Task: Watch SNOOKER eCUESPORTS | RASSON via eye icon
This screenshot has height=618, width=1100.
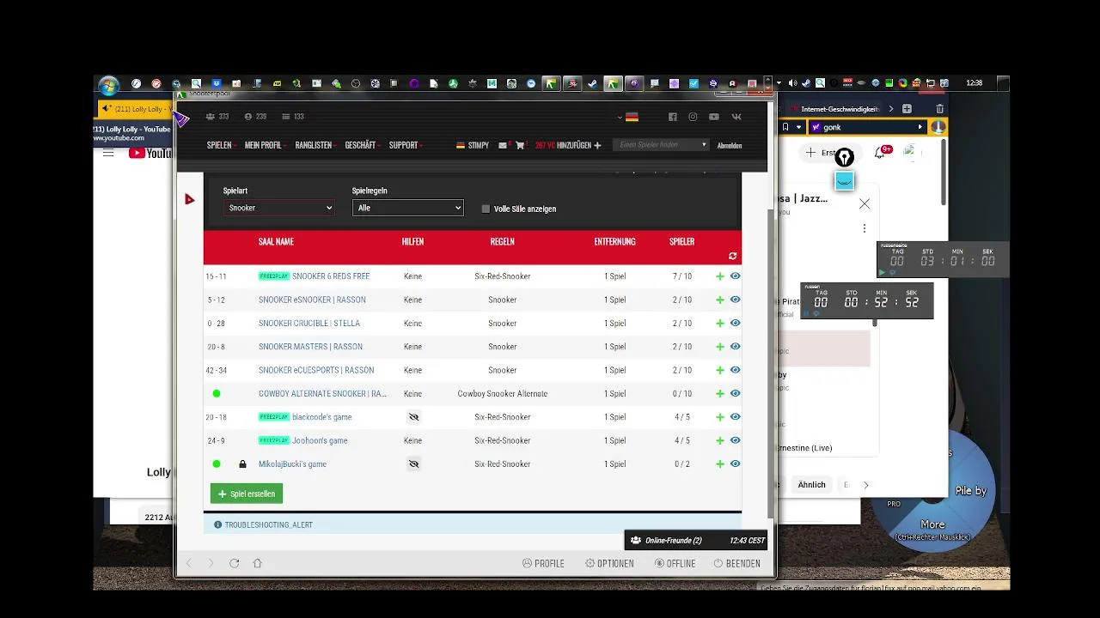Action: click(x=735, y=370)
